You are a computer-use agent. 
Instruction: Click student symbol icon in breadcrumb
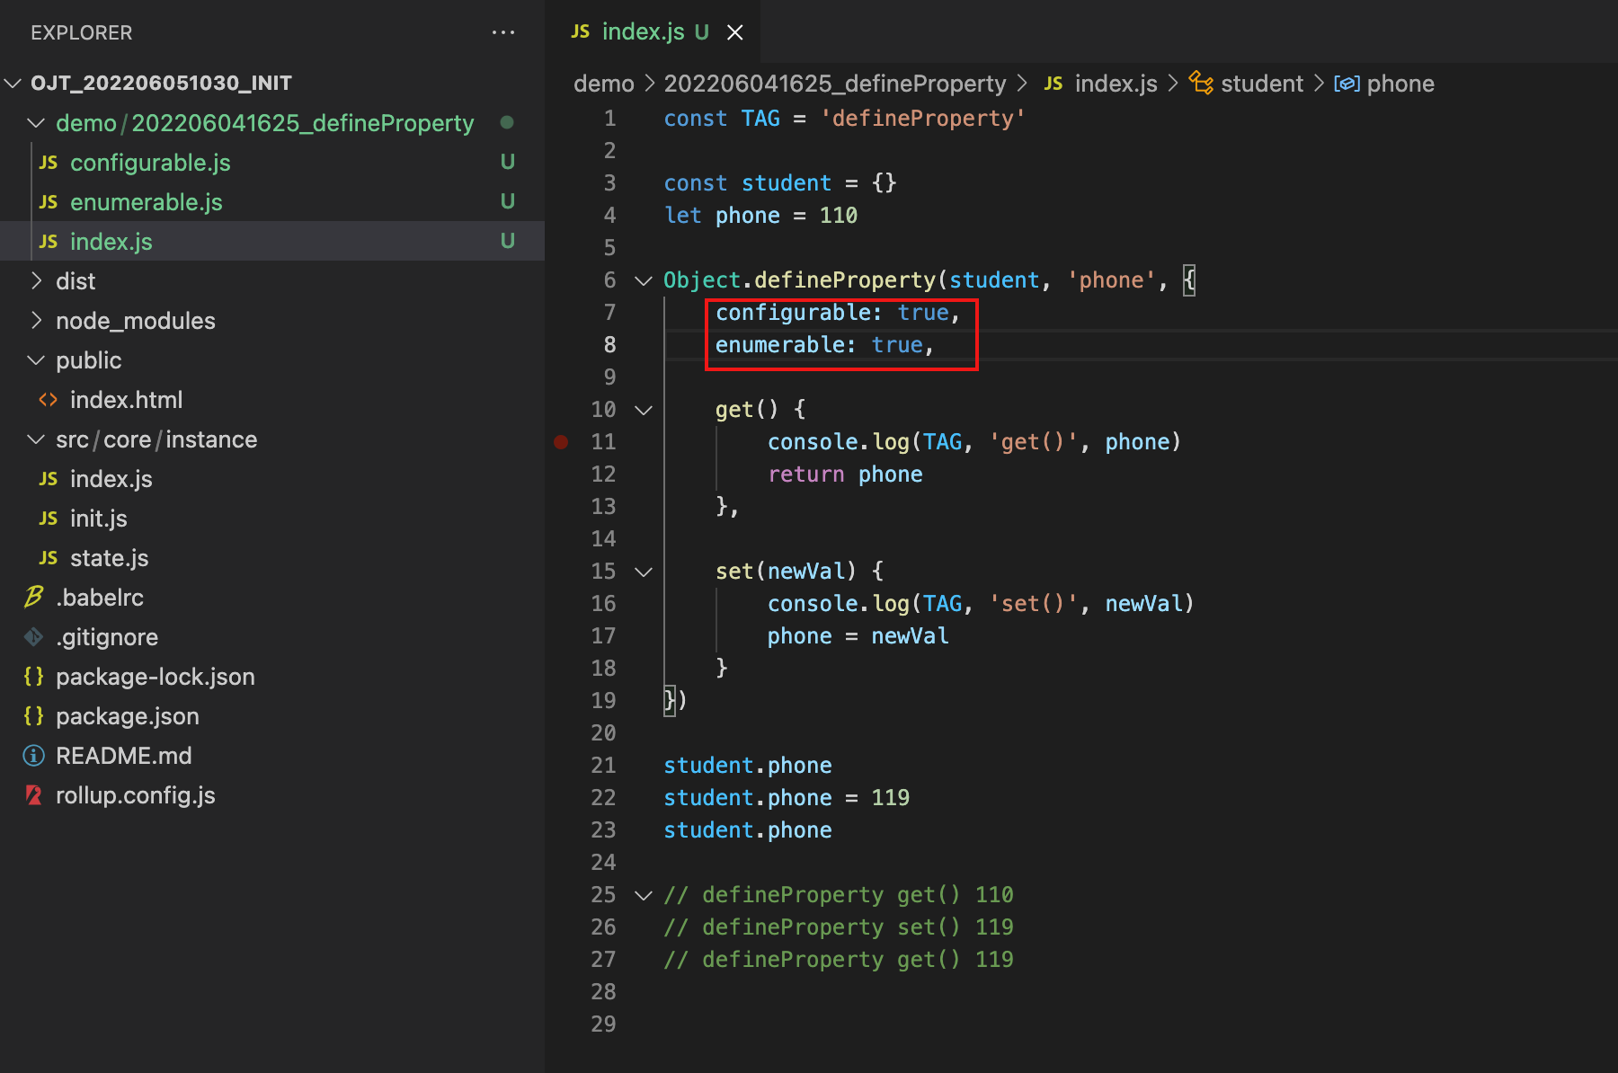[x=1201, y=83]
